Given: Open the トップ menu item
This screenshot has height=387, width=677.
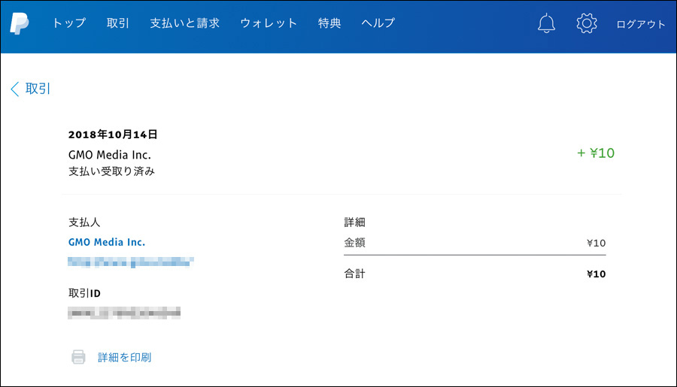Looking at the screenshot, I should point(68,23).
